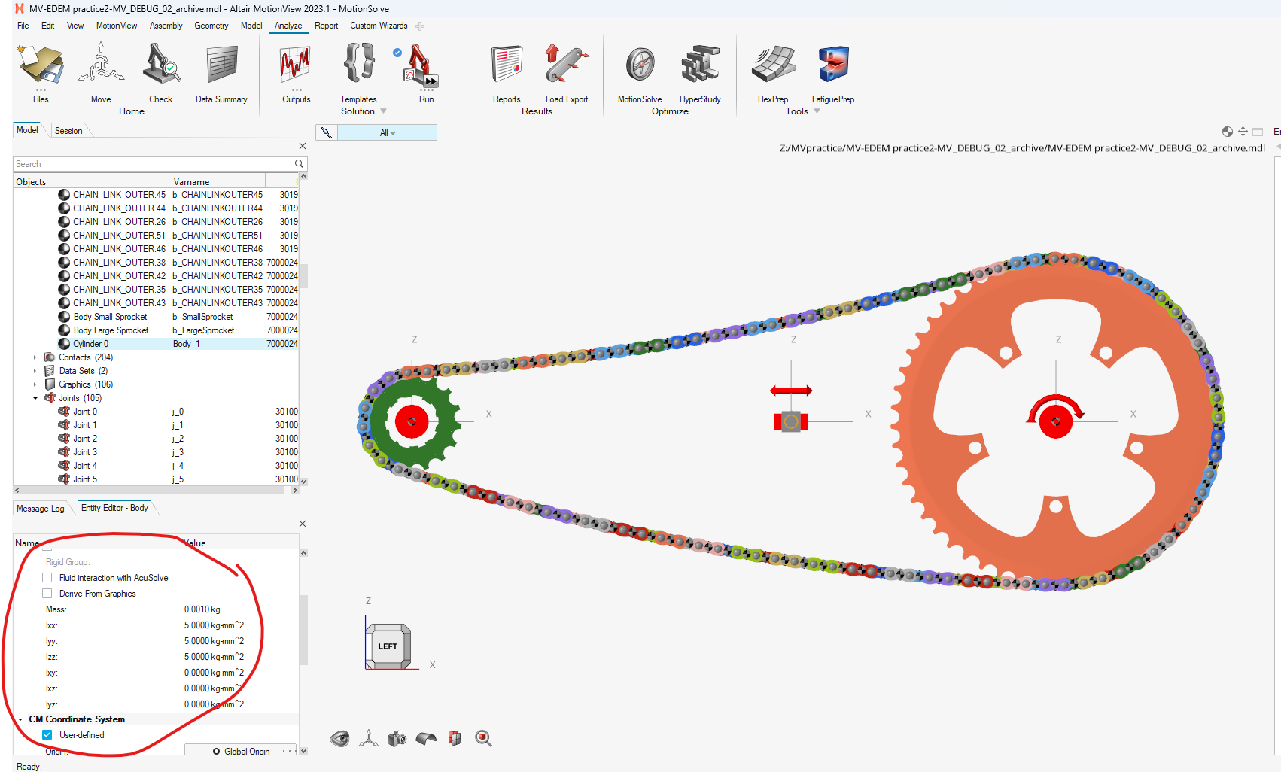Click the model browser Search field
This screenshot has width=1281, height=772.
(154, 163)
